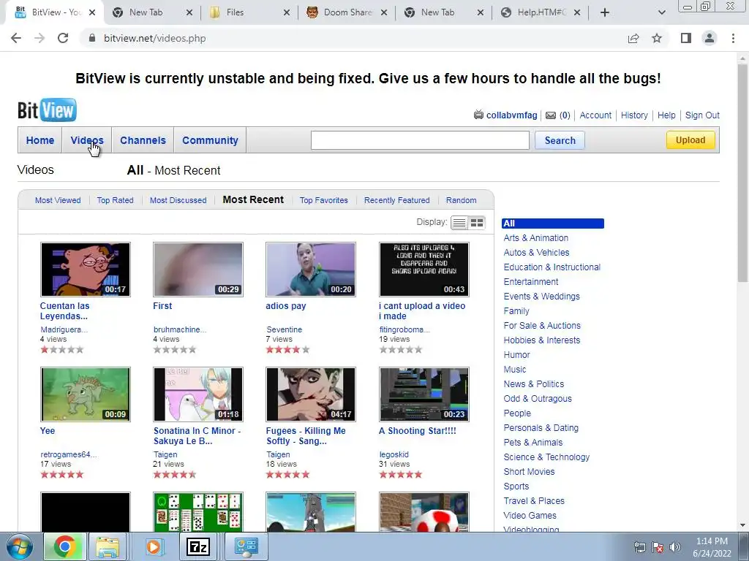Close the Files tab
Image resolution: width=749 pixels, height=561 pixels.
287,12
